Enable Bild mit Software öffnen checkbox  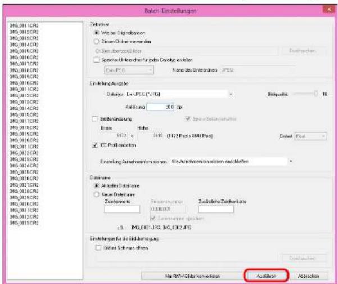click(x=98, y=248)
